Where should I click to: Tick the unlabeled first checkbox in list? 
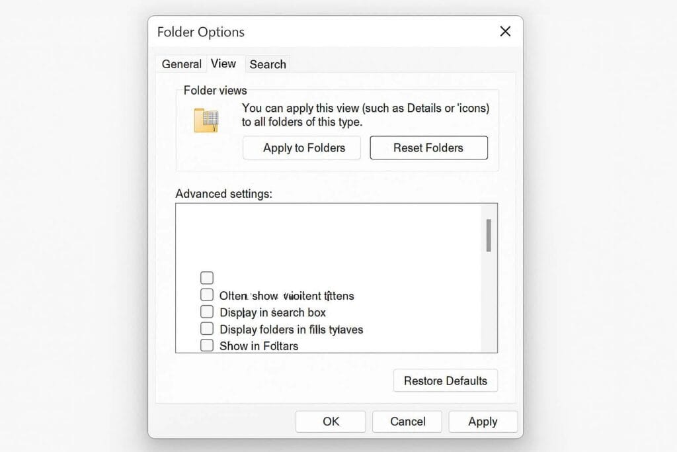(x=207, y=278)
